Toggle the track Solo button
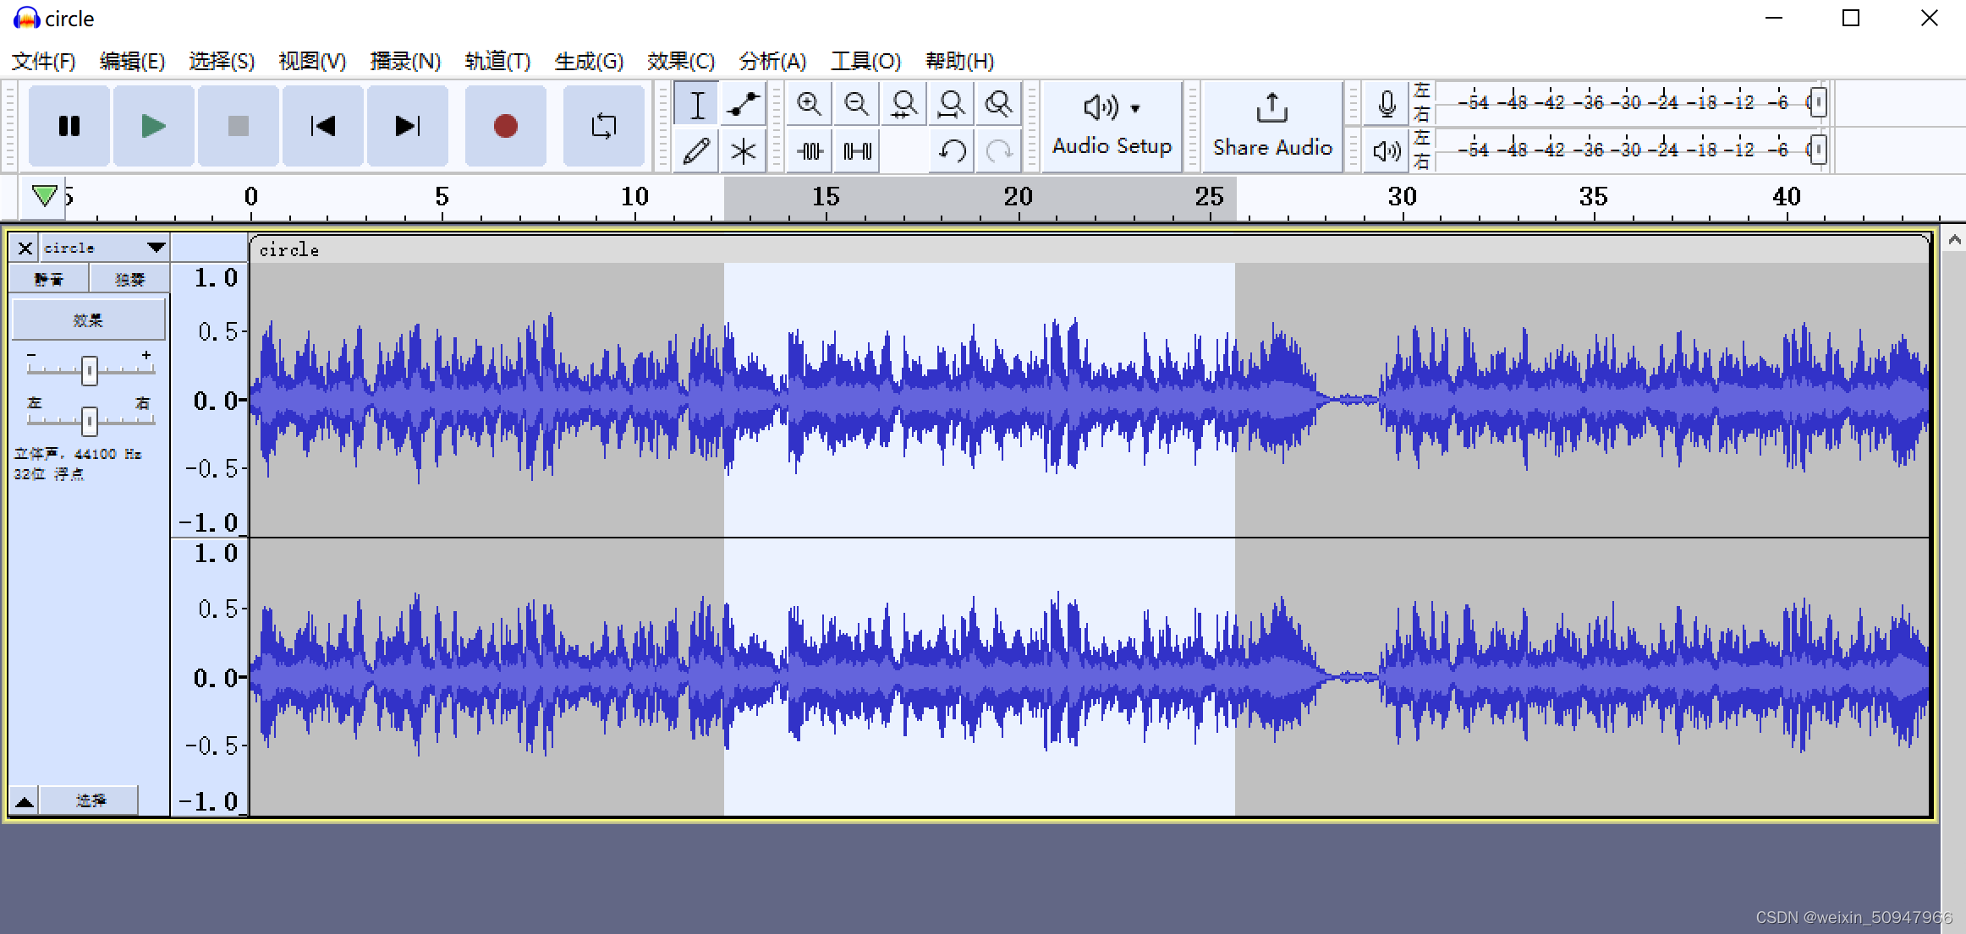This screenshot has height=934, width=1966. (x=129, y=279)
